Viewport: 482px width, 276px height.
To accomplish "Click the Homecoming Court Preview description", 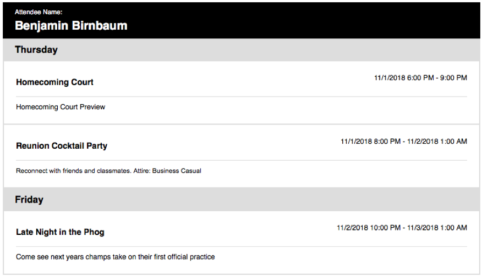I will click(x=61, y=107).
